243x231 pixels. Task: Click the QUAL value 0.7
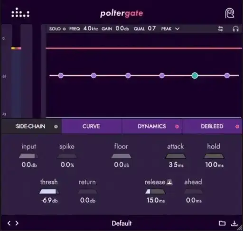152,28
